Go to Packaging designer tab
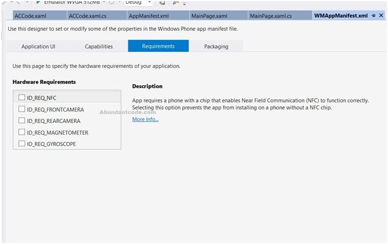 216,47
